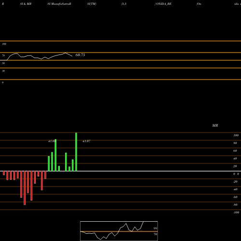Click the 99 label in mini chart
This screenshot has height=241, width=241.
coord(155,228)
